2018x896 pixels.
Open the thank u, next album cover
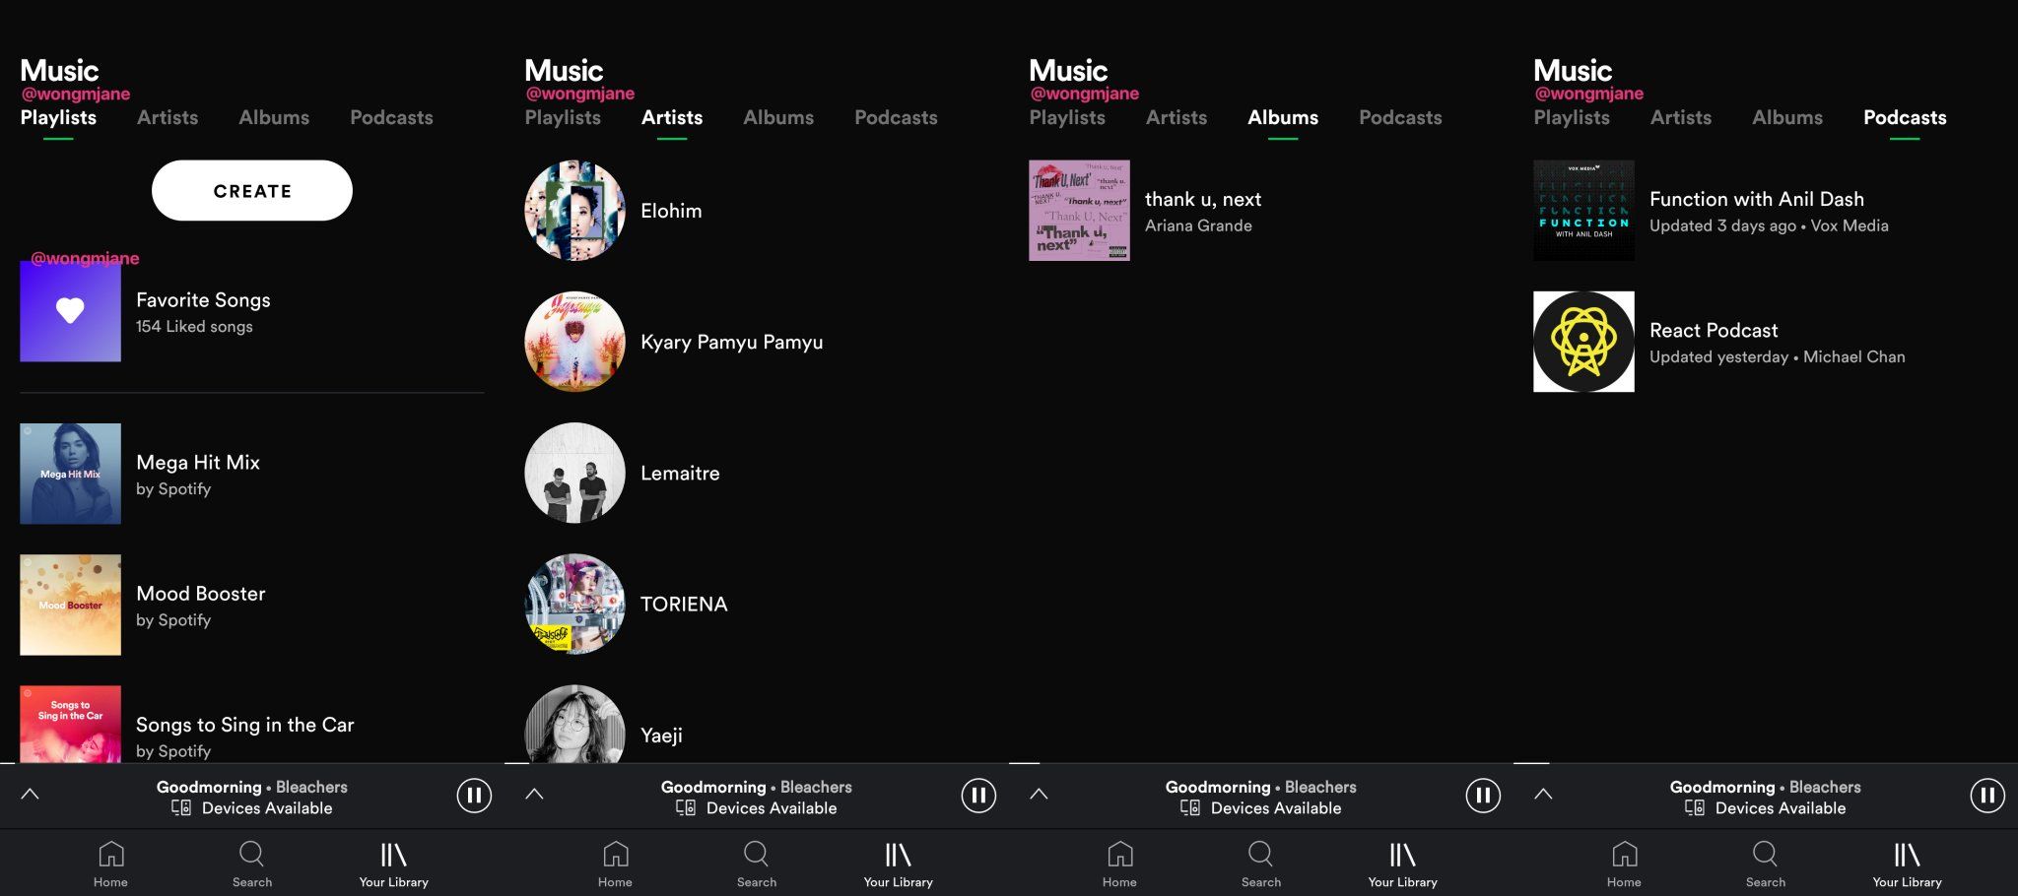1079,210
